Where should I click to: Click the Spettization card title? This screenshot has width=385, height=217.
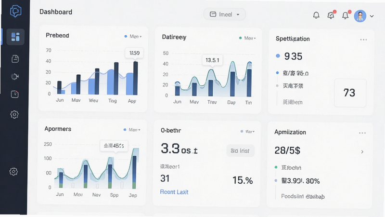293,39
